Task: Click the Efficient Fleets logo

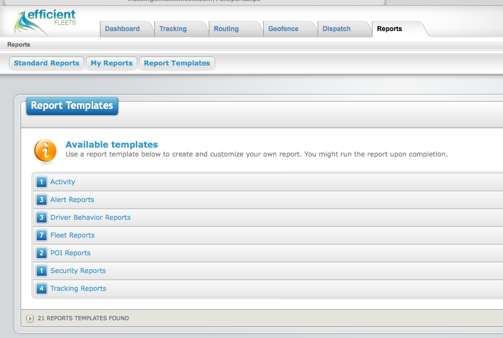Action: [x=45, y=22]
